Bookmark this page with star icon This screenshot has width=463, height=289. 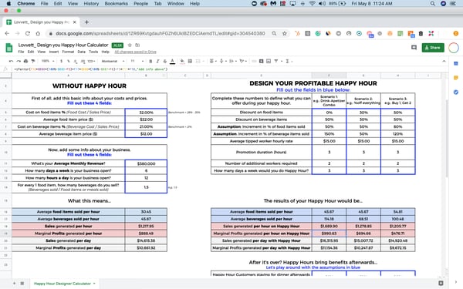(284, 34)
